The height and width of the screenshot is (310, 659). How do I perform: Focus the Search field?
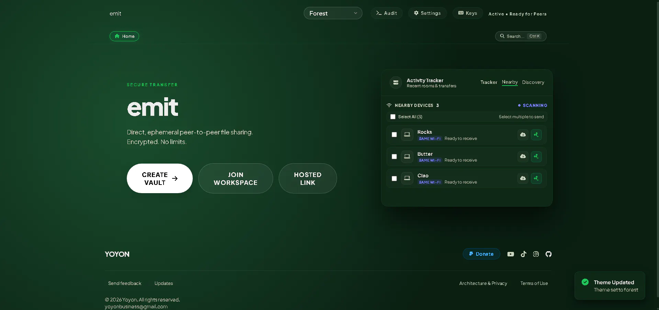[521, 36]
